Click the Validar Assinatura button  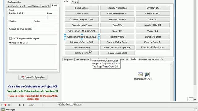[82, 47]
